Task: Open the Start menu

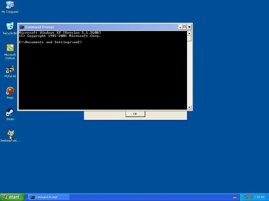Action: click(13, 197)
